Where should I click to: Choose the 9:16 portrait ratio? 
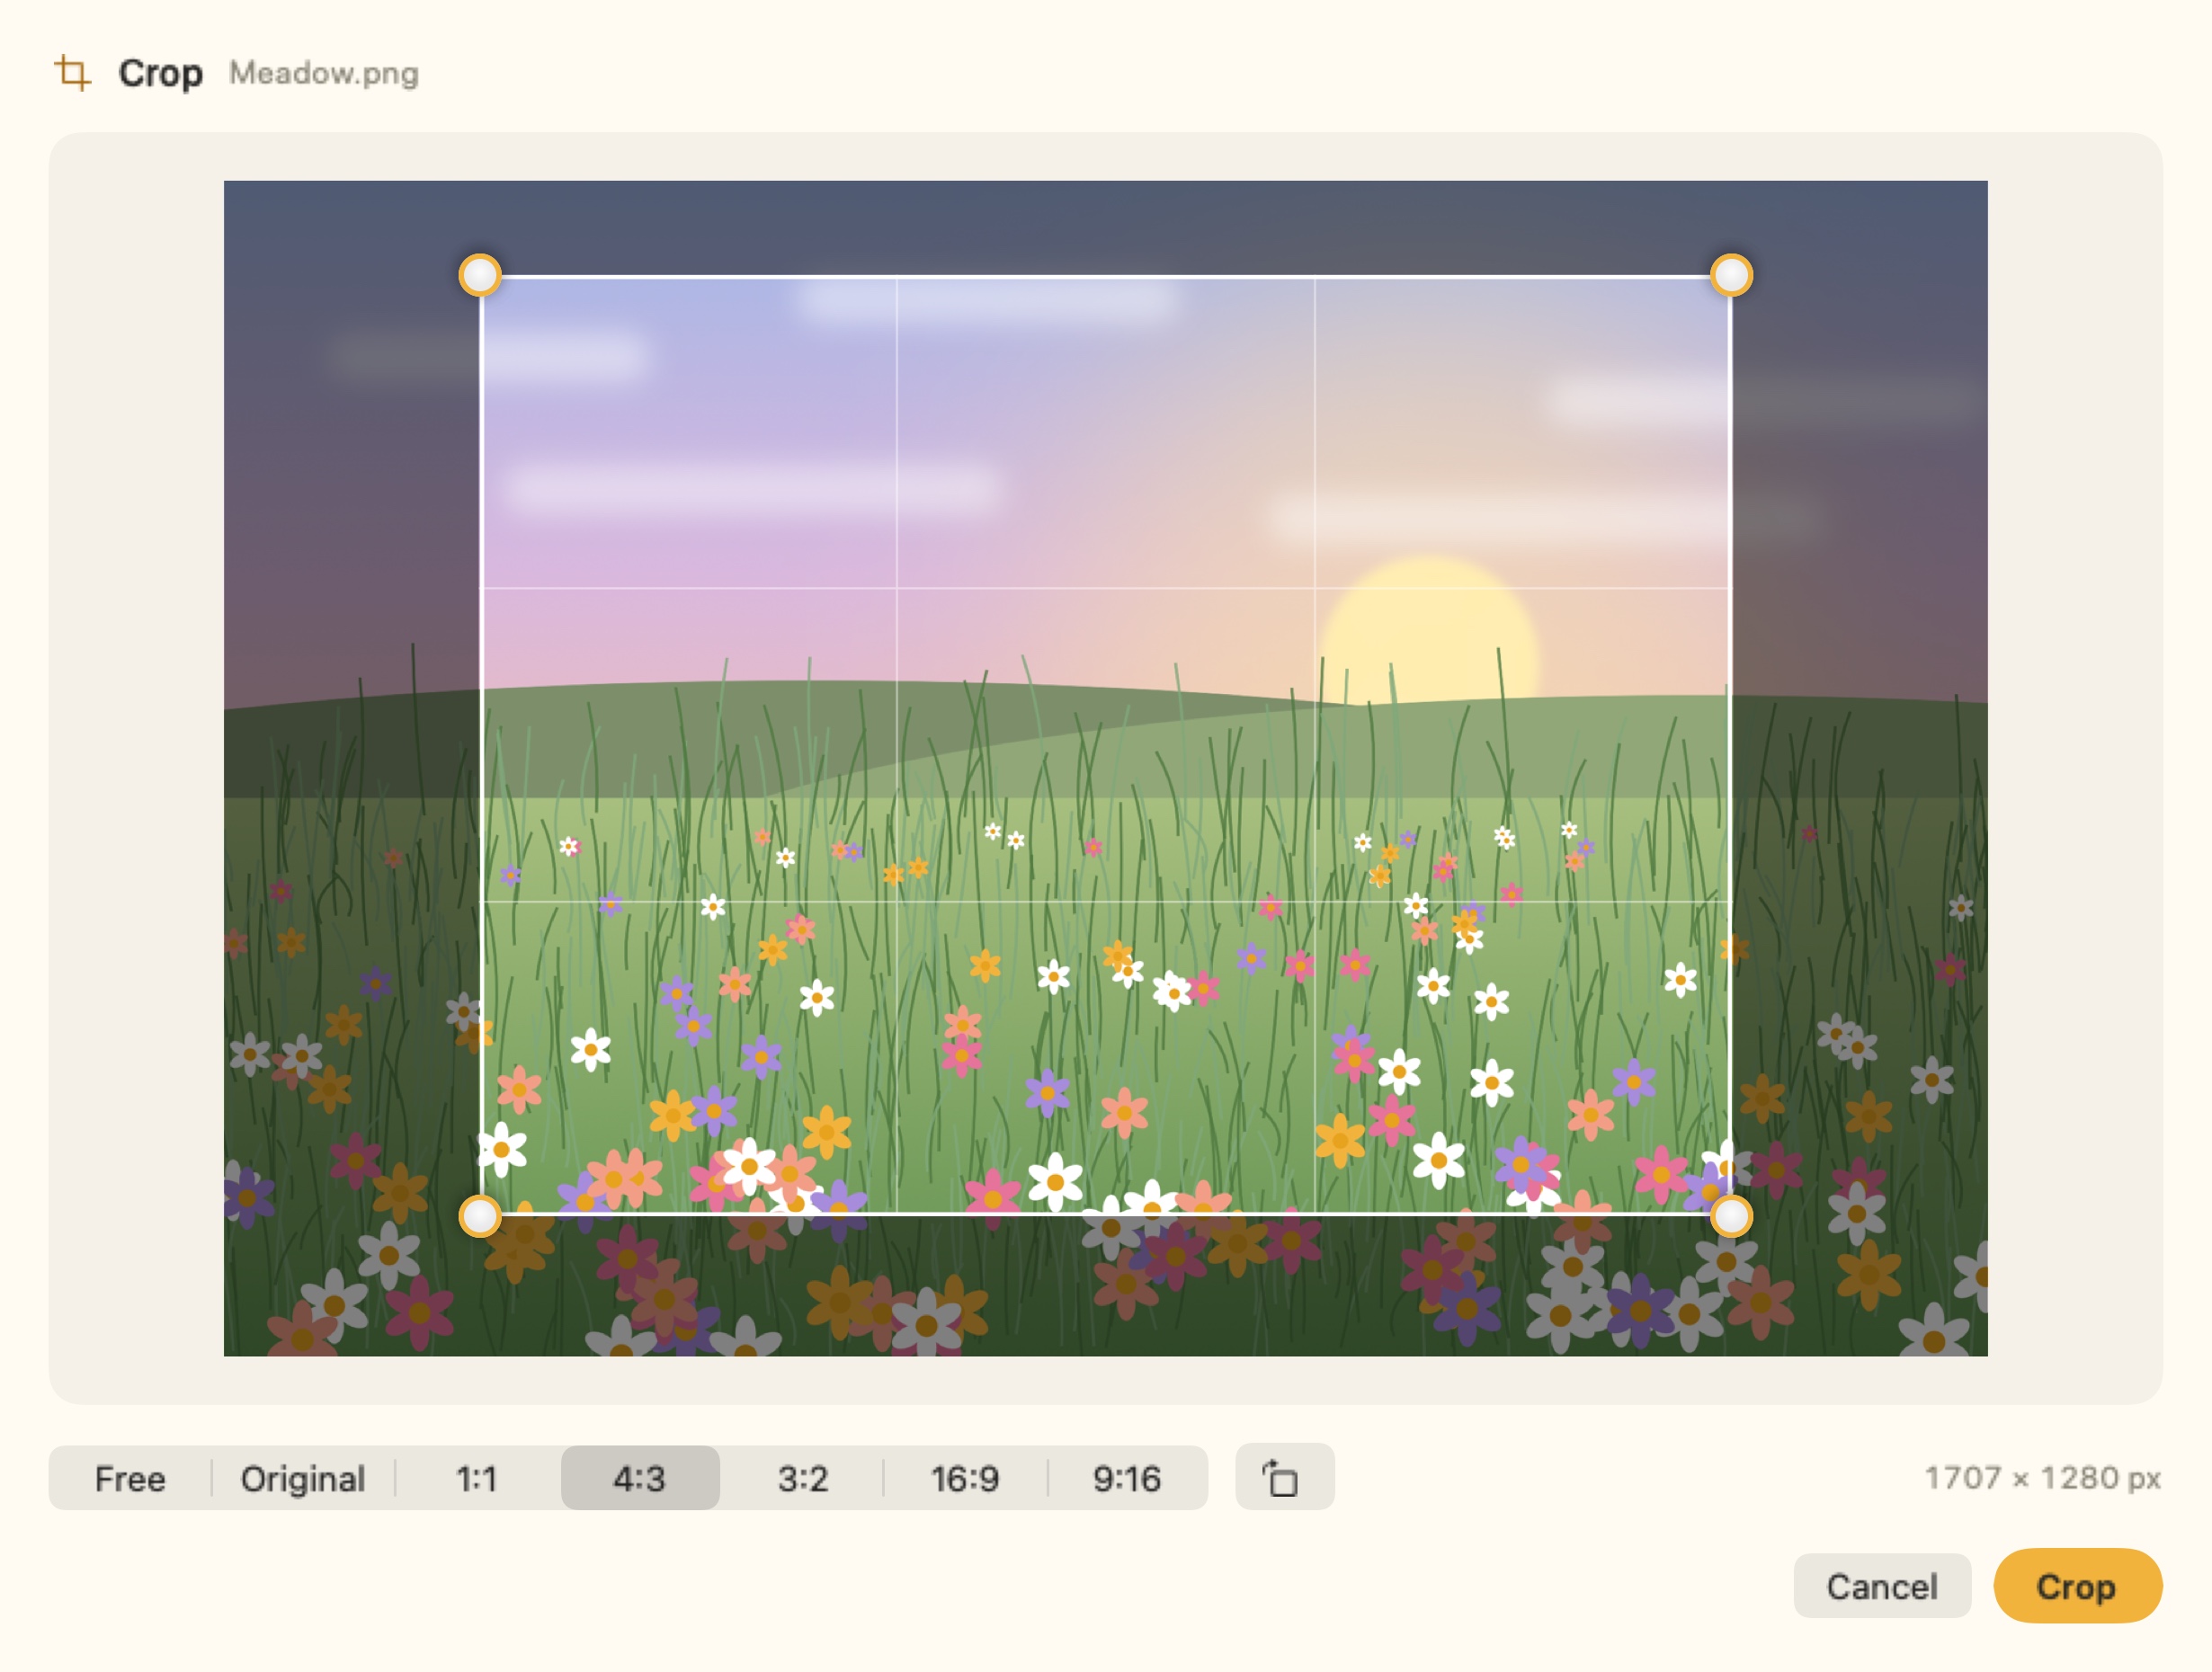[1127, 1478]
